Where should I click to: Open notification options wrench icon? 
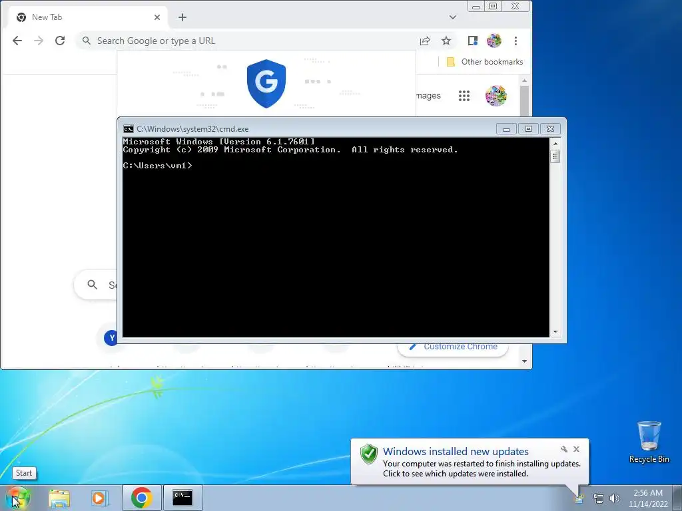point(564,449)
